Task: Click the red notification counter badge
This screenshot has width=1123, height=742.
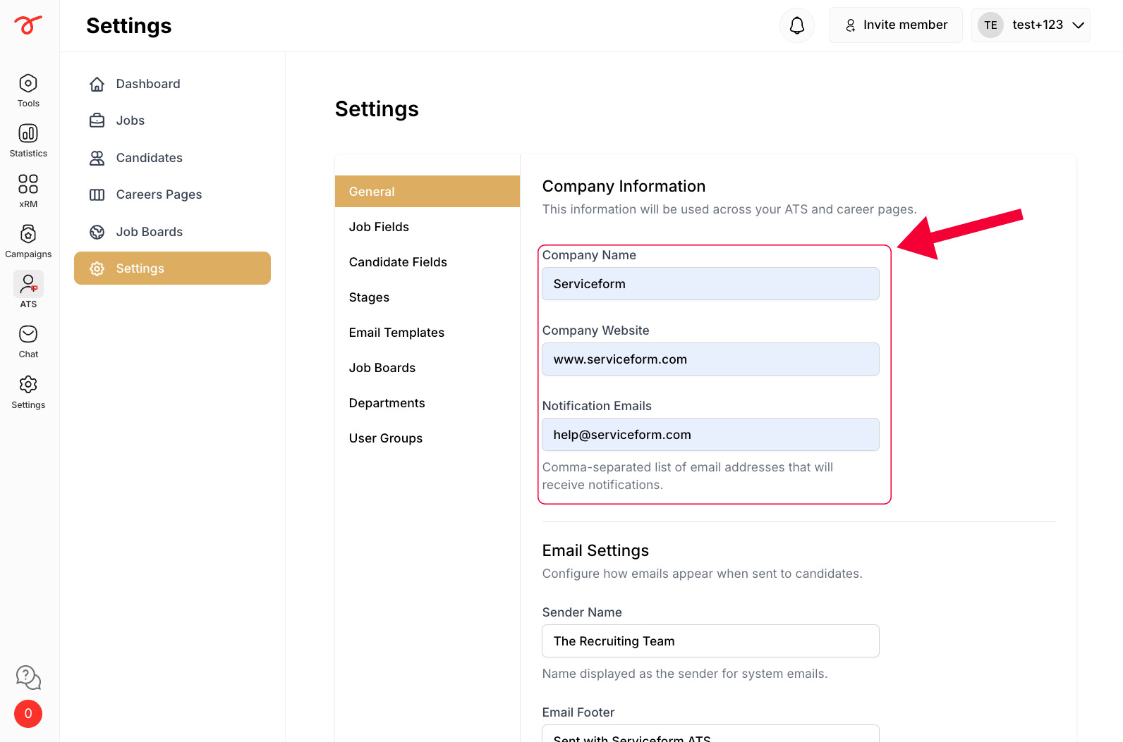Action: (x=28, y=714)
